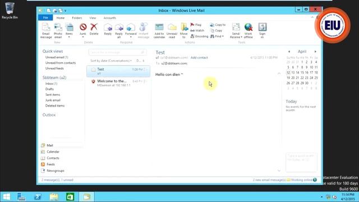Reply to the Test email
Viewport: 359px width, 202px height.
pyautogui.click(x=108, y=29)
